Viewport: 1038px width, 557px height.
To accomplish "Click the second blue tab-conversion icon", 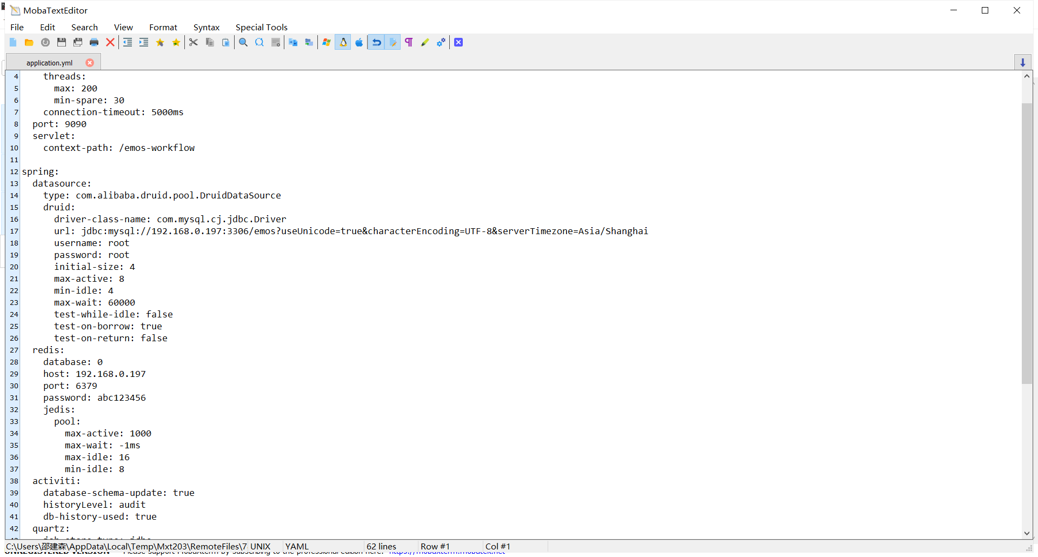I will coord(309,42).
